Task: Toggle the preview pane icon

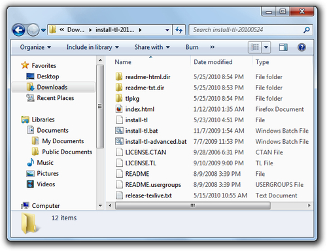Action: click(x=283, y=47)
